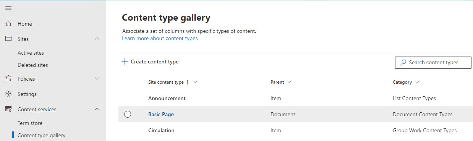Click the Settings gear icon
This screenshot has height=141, width=473.
[x=8, y=94]
